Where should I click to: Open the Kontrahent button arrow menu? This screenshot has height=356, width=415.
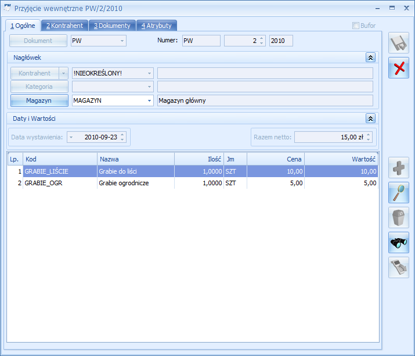click(63, 73)
